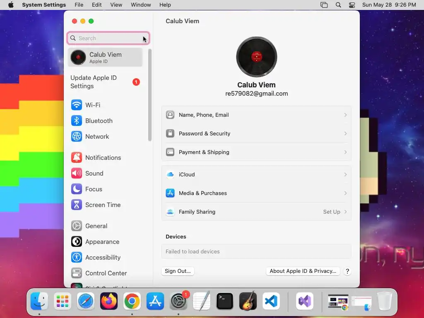Click the sidebar Search field
This screenshot has height=318, width=424.
coord(108,38)
